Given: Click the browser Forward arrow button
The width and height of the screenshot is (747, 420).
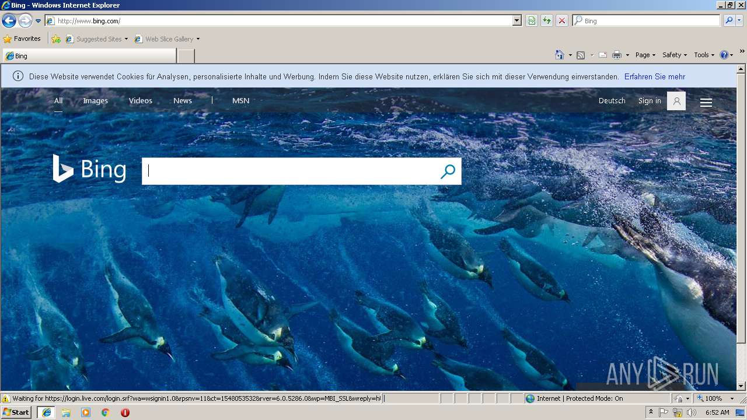Looking at the screenshot, I should (x=25, y=21).
